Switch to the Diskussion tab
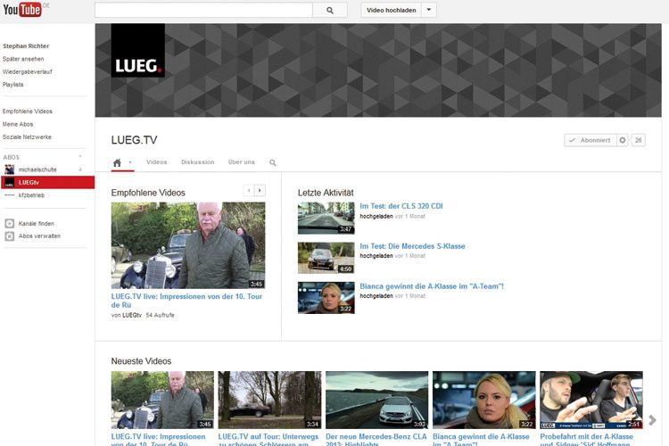 (197, 162)
